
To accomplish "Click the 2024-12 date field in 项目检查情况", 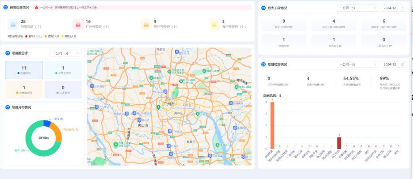I will [394, 64].
